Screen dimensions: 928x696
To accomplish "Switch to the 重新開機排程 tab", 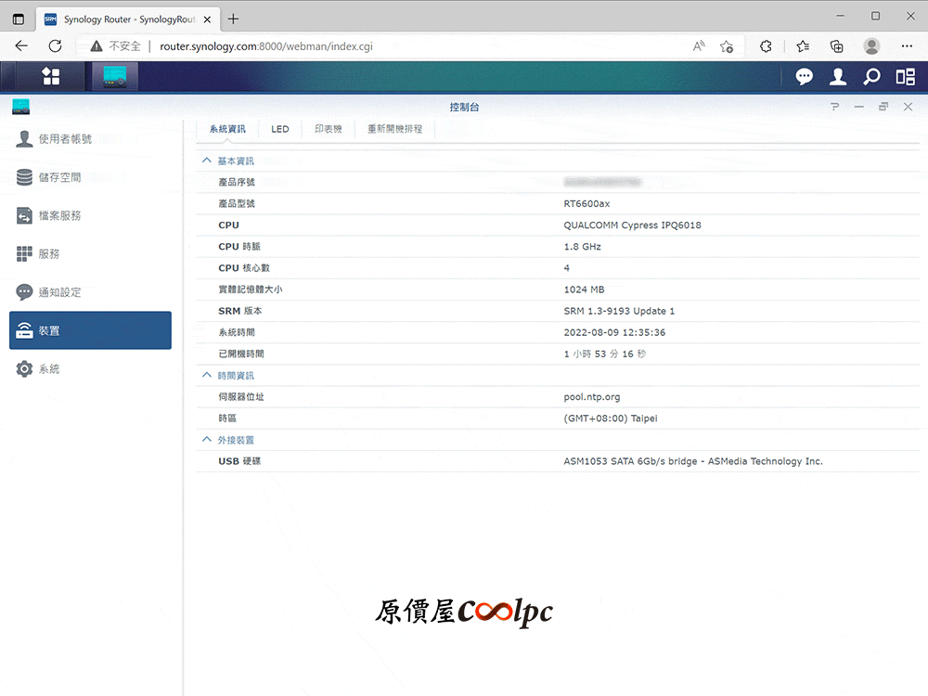I will pyautogui.click(x=394, y=129).
